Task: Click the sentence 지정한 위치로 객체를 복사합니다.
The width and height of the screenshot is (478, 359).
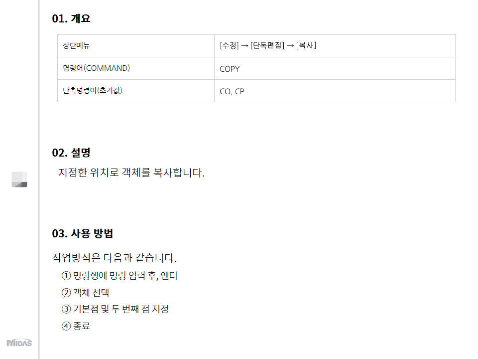Action: click(131, 173)
